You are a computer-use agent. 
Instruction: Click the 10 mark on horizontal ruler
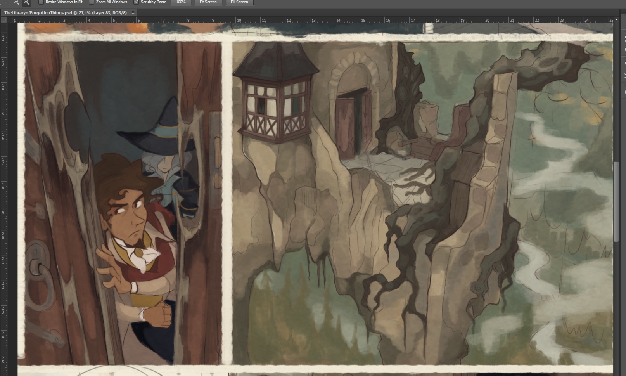(239, 20)
